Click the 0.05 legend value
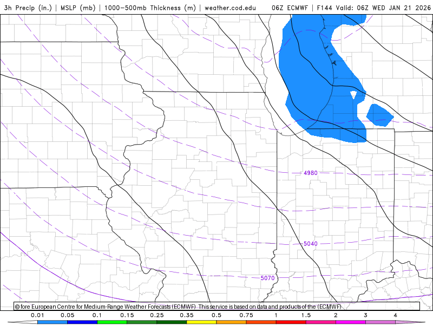The height and width of the screenshot is (325, 433). click(67, 315)
